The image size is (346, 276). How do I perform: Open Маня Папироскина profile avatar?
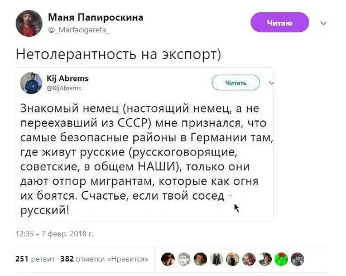29,23
